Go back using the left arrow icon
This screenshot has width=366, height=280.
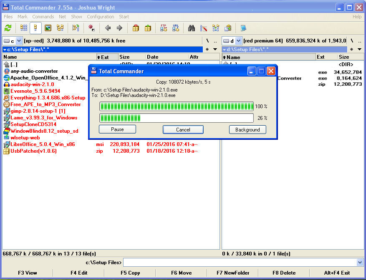pyautogui.click(x=108, y=28)
